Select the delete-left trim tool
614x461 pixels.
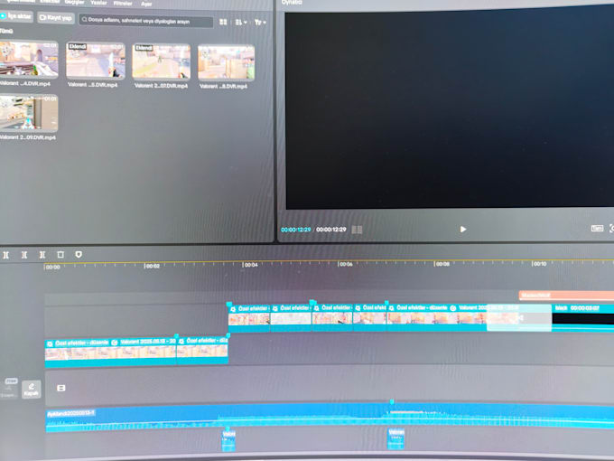click(x=24, y=255)
